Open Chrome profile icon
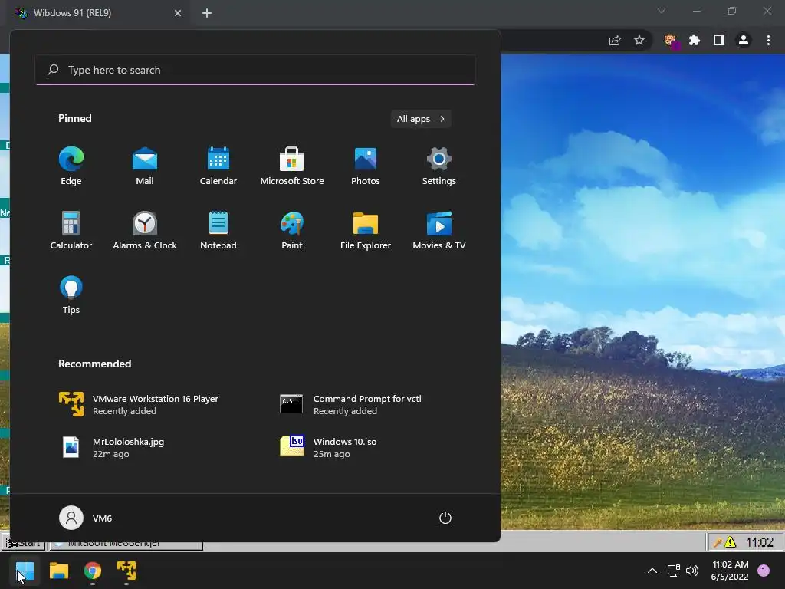This screenshot has width=785, height=589. (744, 40)
